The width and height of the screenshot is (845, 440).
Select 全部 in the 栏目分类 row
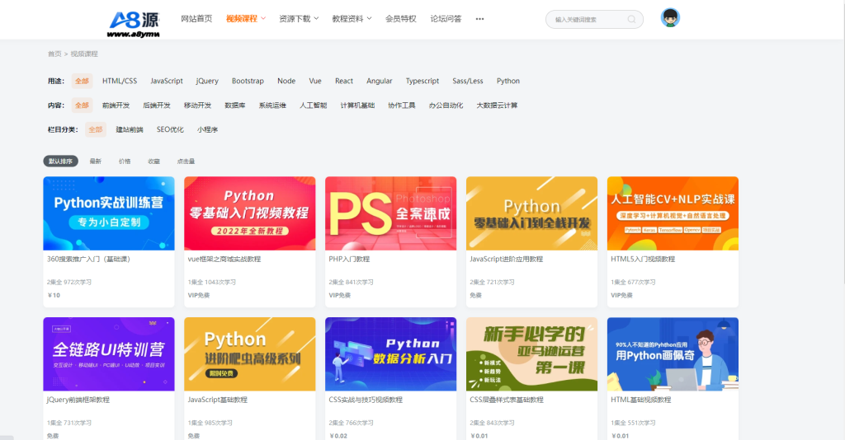[x=96, y=129]
